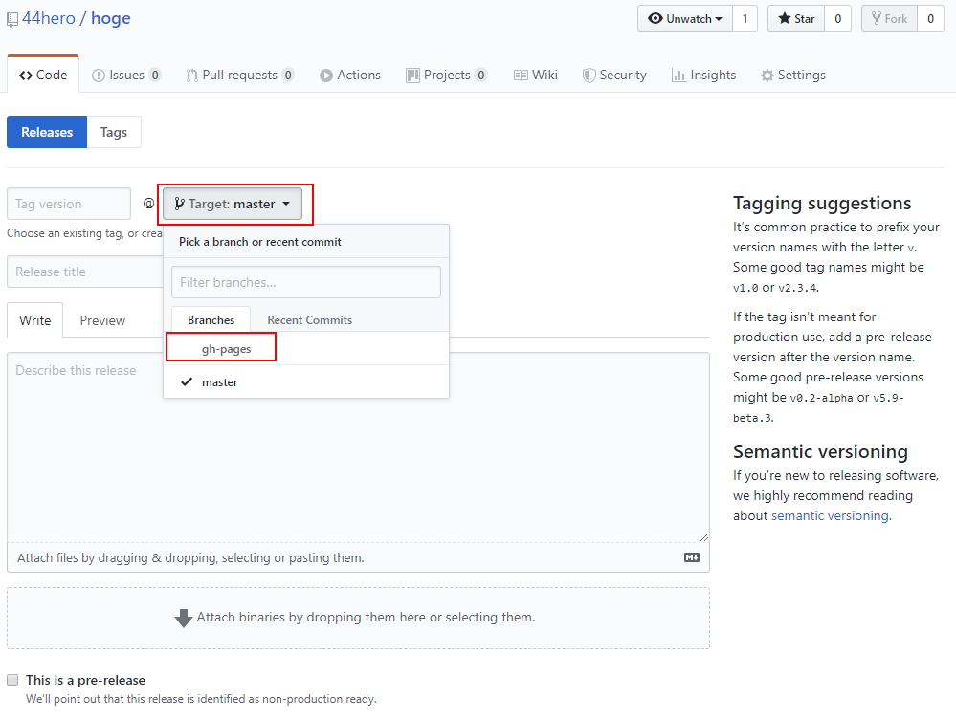
Task: Click the branch icon in Target button
Action: pyautogui.click(x=179, y=204)
